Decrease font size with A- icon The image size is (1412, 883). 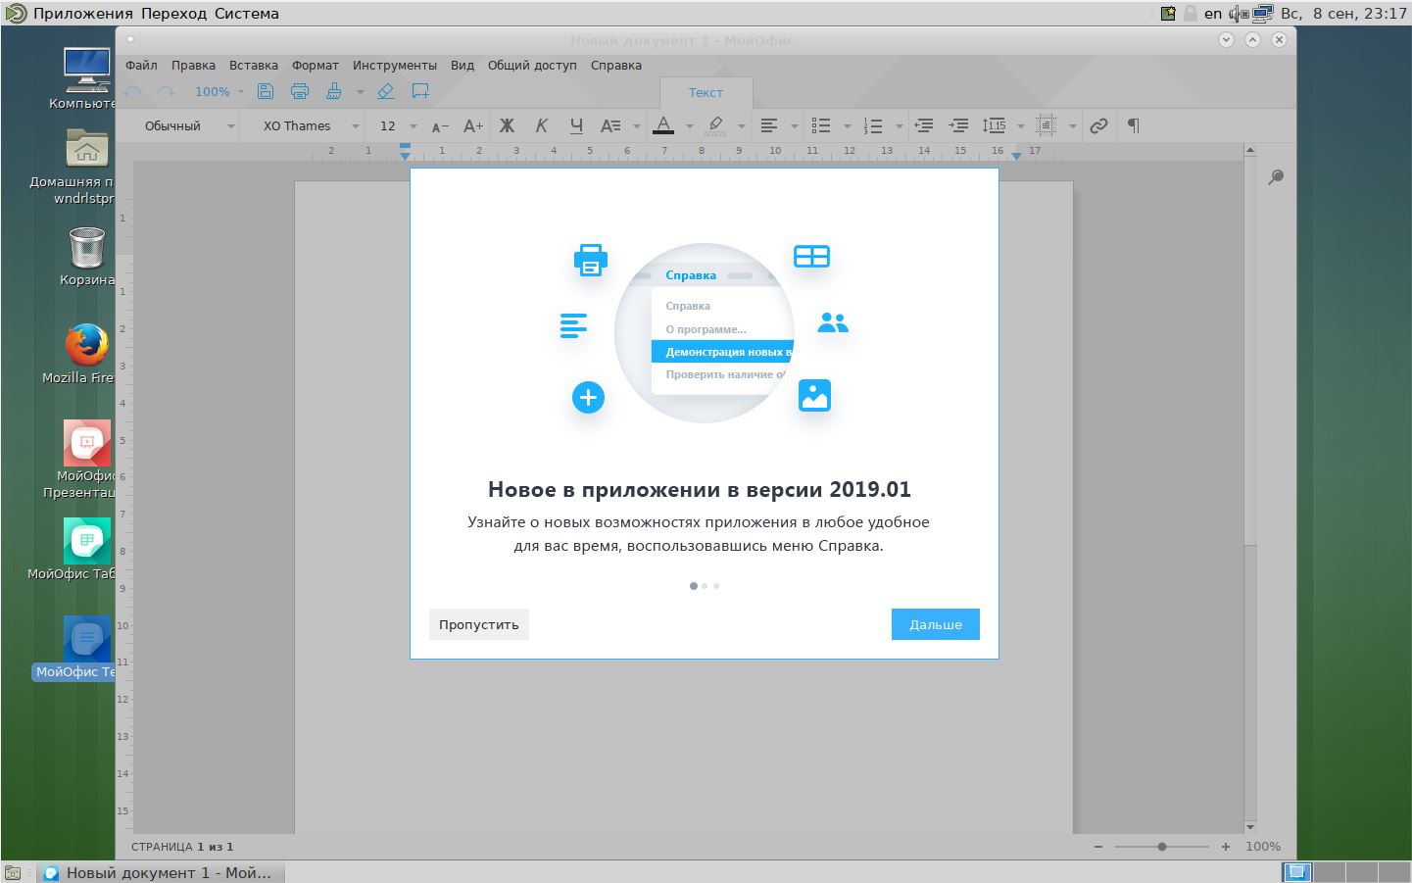(x=440, y=125)
